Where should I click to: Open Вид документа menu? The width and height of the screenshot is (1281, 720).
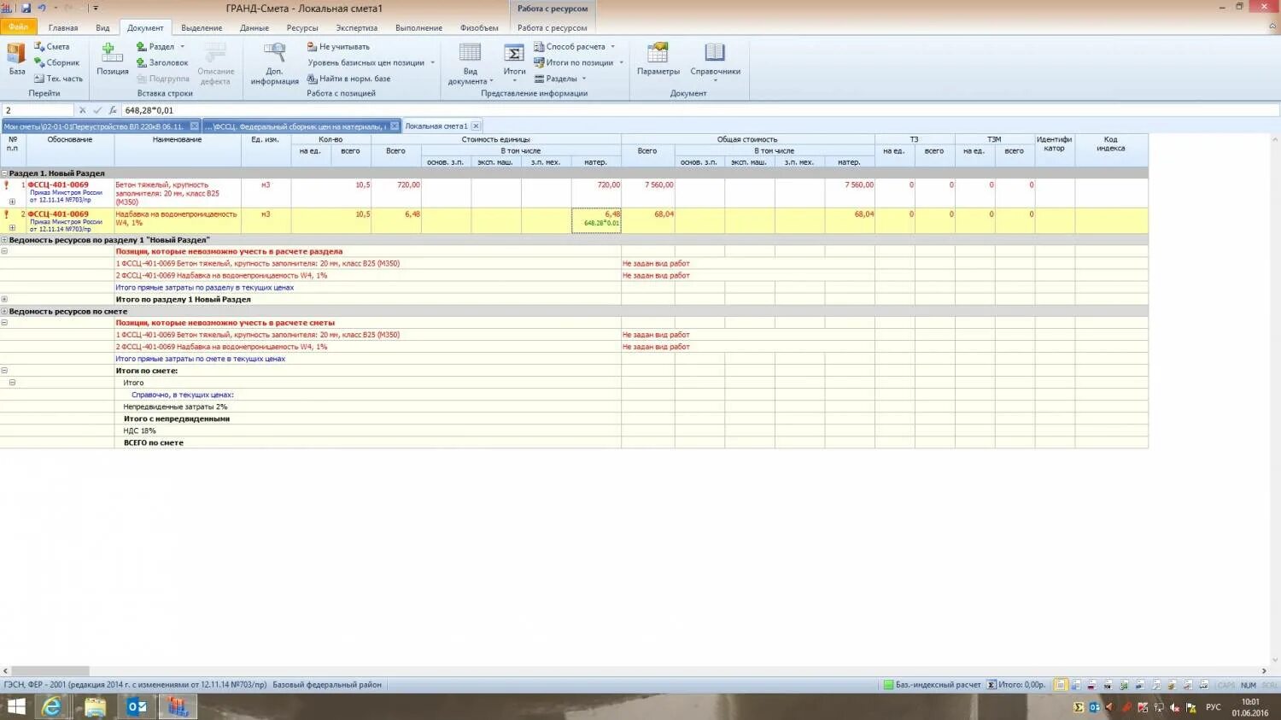[x=471, y=64]
